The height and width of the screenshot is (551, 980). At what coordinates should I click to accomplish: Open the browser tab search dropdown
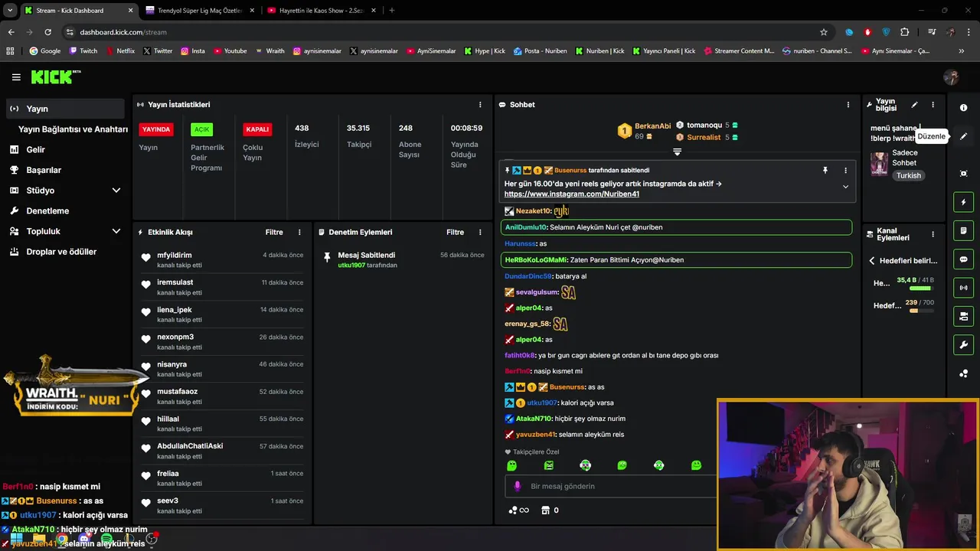click(x=10, y=11)
